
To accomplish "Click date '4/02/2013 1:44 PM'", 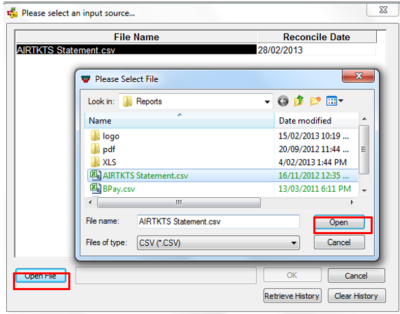I will (313, 162).
